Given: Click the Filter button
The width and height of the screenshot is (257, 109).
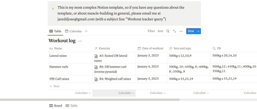Looking at the screenshot, I should click(151, 31).
